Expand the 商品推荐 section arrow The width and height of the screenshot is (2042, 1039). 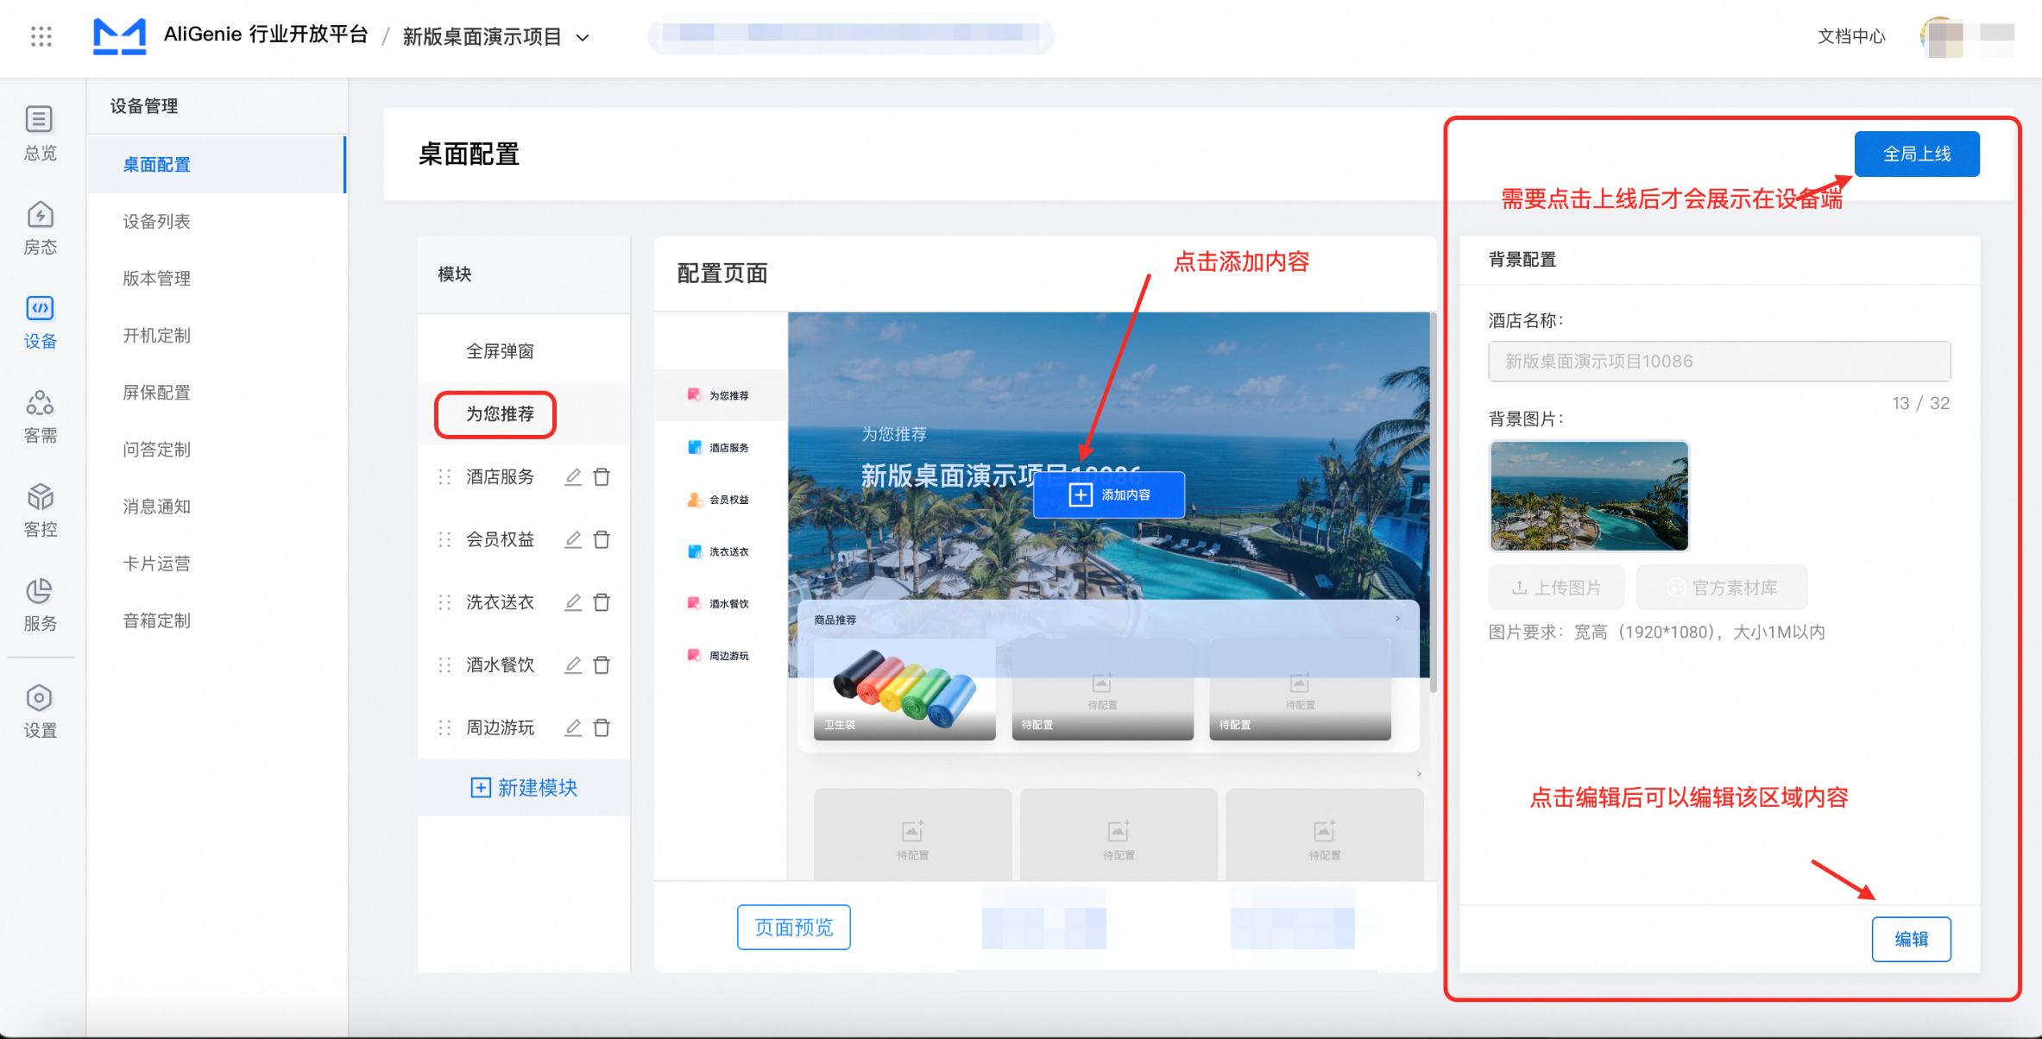pos(1397,619)
